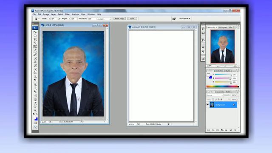Open the layer Fill dropdown arrow
Image resolution: width=272 pixels, height=153 pixels.
(x=238, y=99)
